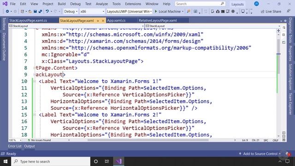Click the horizontal scrollbar in editor
This screenshot has height=166, width=295.
[148, 140]
